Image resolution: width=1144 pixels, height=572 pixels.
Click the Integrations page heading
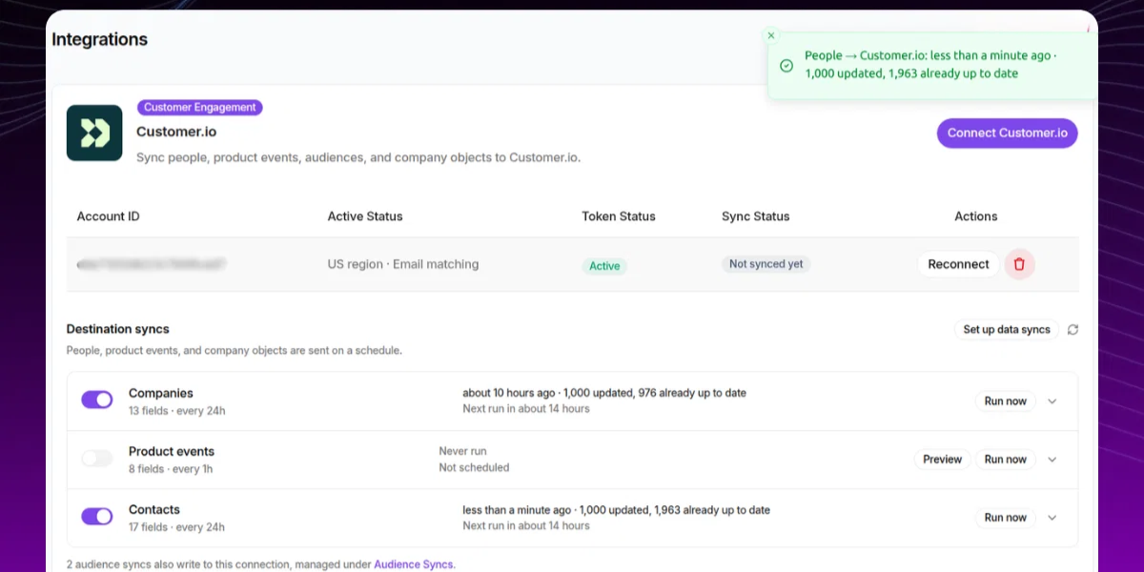99,40
